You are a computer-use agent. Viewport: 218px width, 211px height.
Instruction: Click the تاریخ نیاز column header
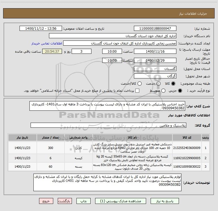pyautogui.click(x=22, y=137)
